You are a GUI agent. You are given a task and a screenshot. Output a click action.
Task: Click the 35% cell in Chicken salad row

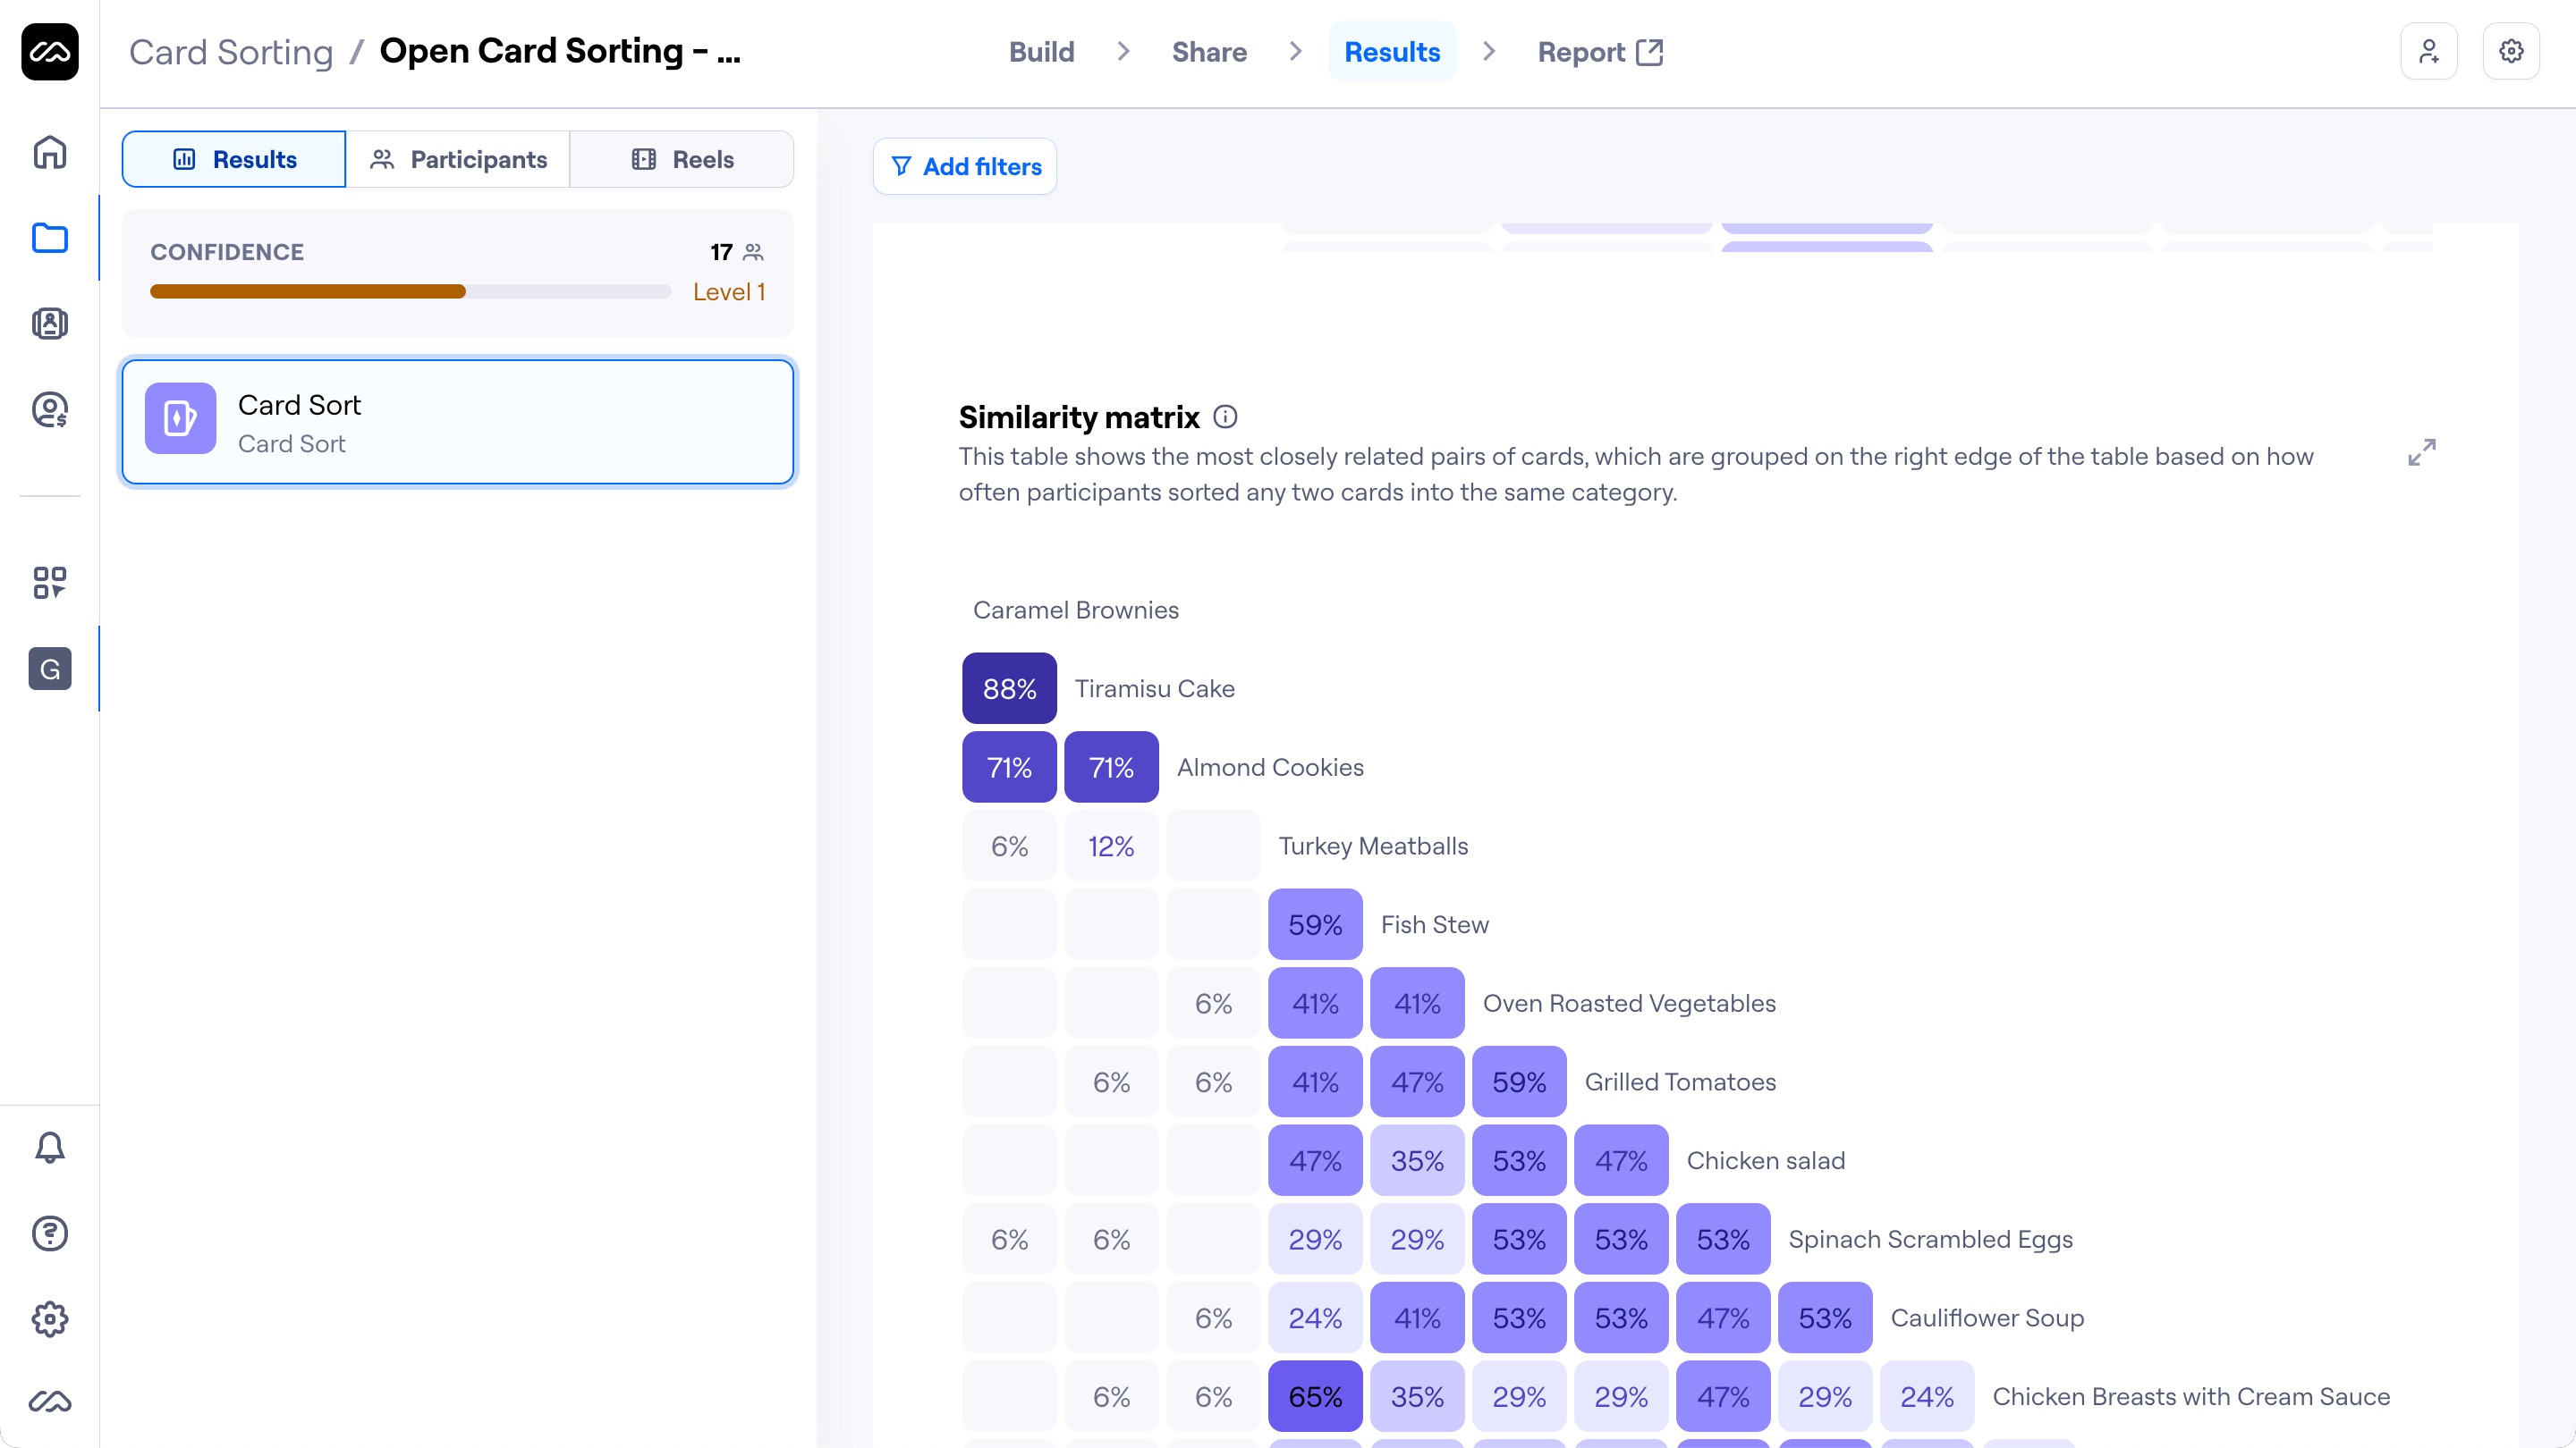click(x=1417, y=1160)
